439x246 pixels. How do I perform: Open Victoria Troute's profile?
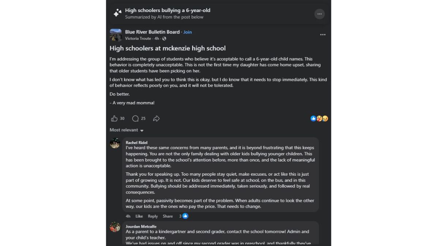(x=138, y=38)
